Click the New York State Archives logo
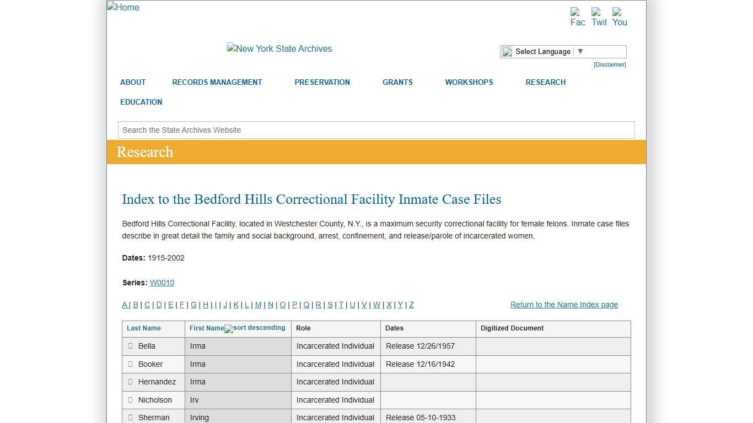Viewport: 753px width, 423px height. point(279,48)
